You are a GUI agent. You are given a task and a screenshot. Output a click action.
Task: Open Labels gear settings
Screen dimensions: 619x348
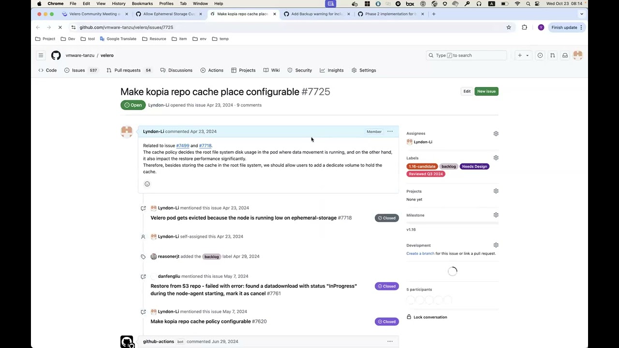[x=496, y=158]
